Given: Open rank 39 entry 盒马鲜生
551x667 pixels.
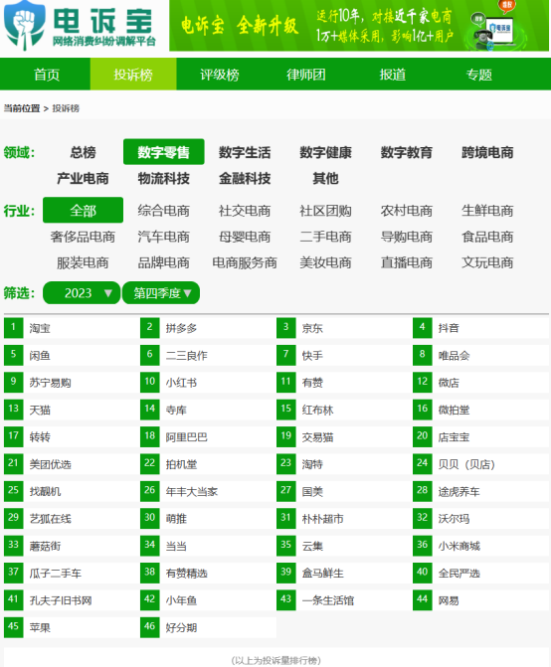Looking at the screenshot, I should (x=343, y=573).
